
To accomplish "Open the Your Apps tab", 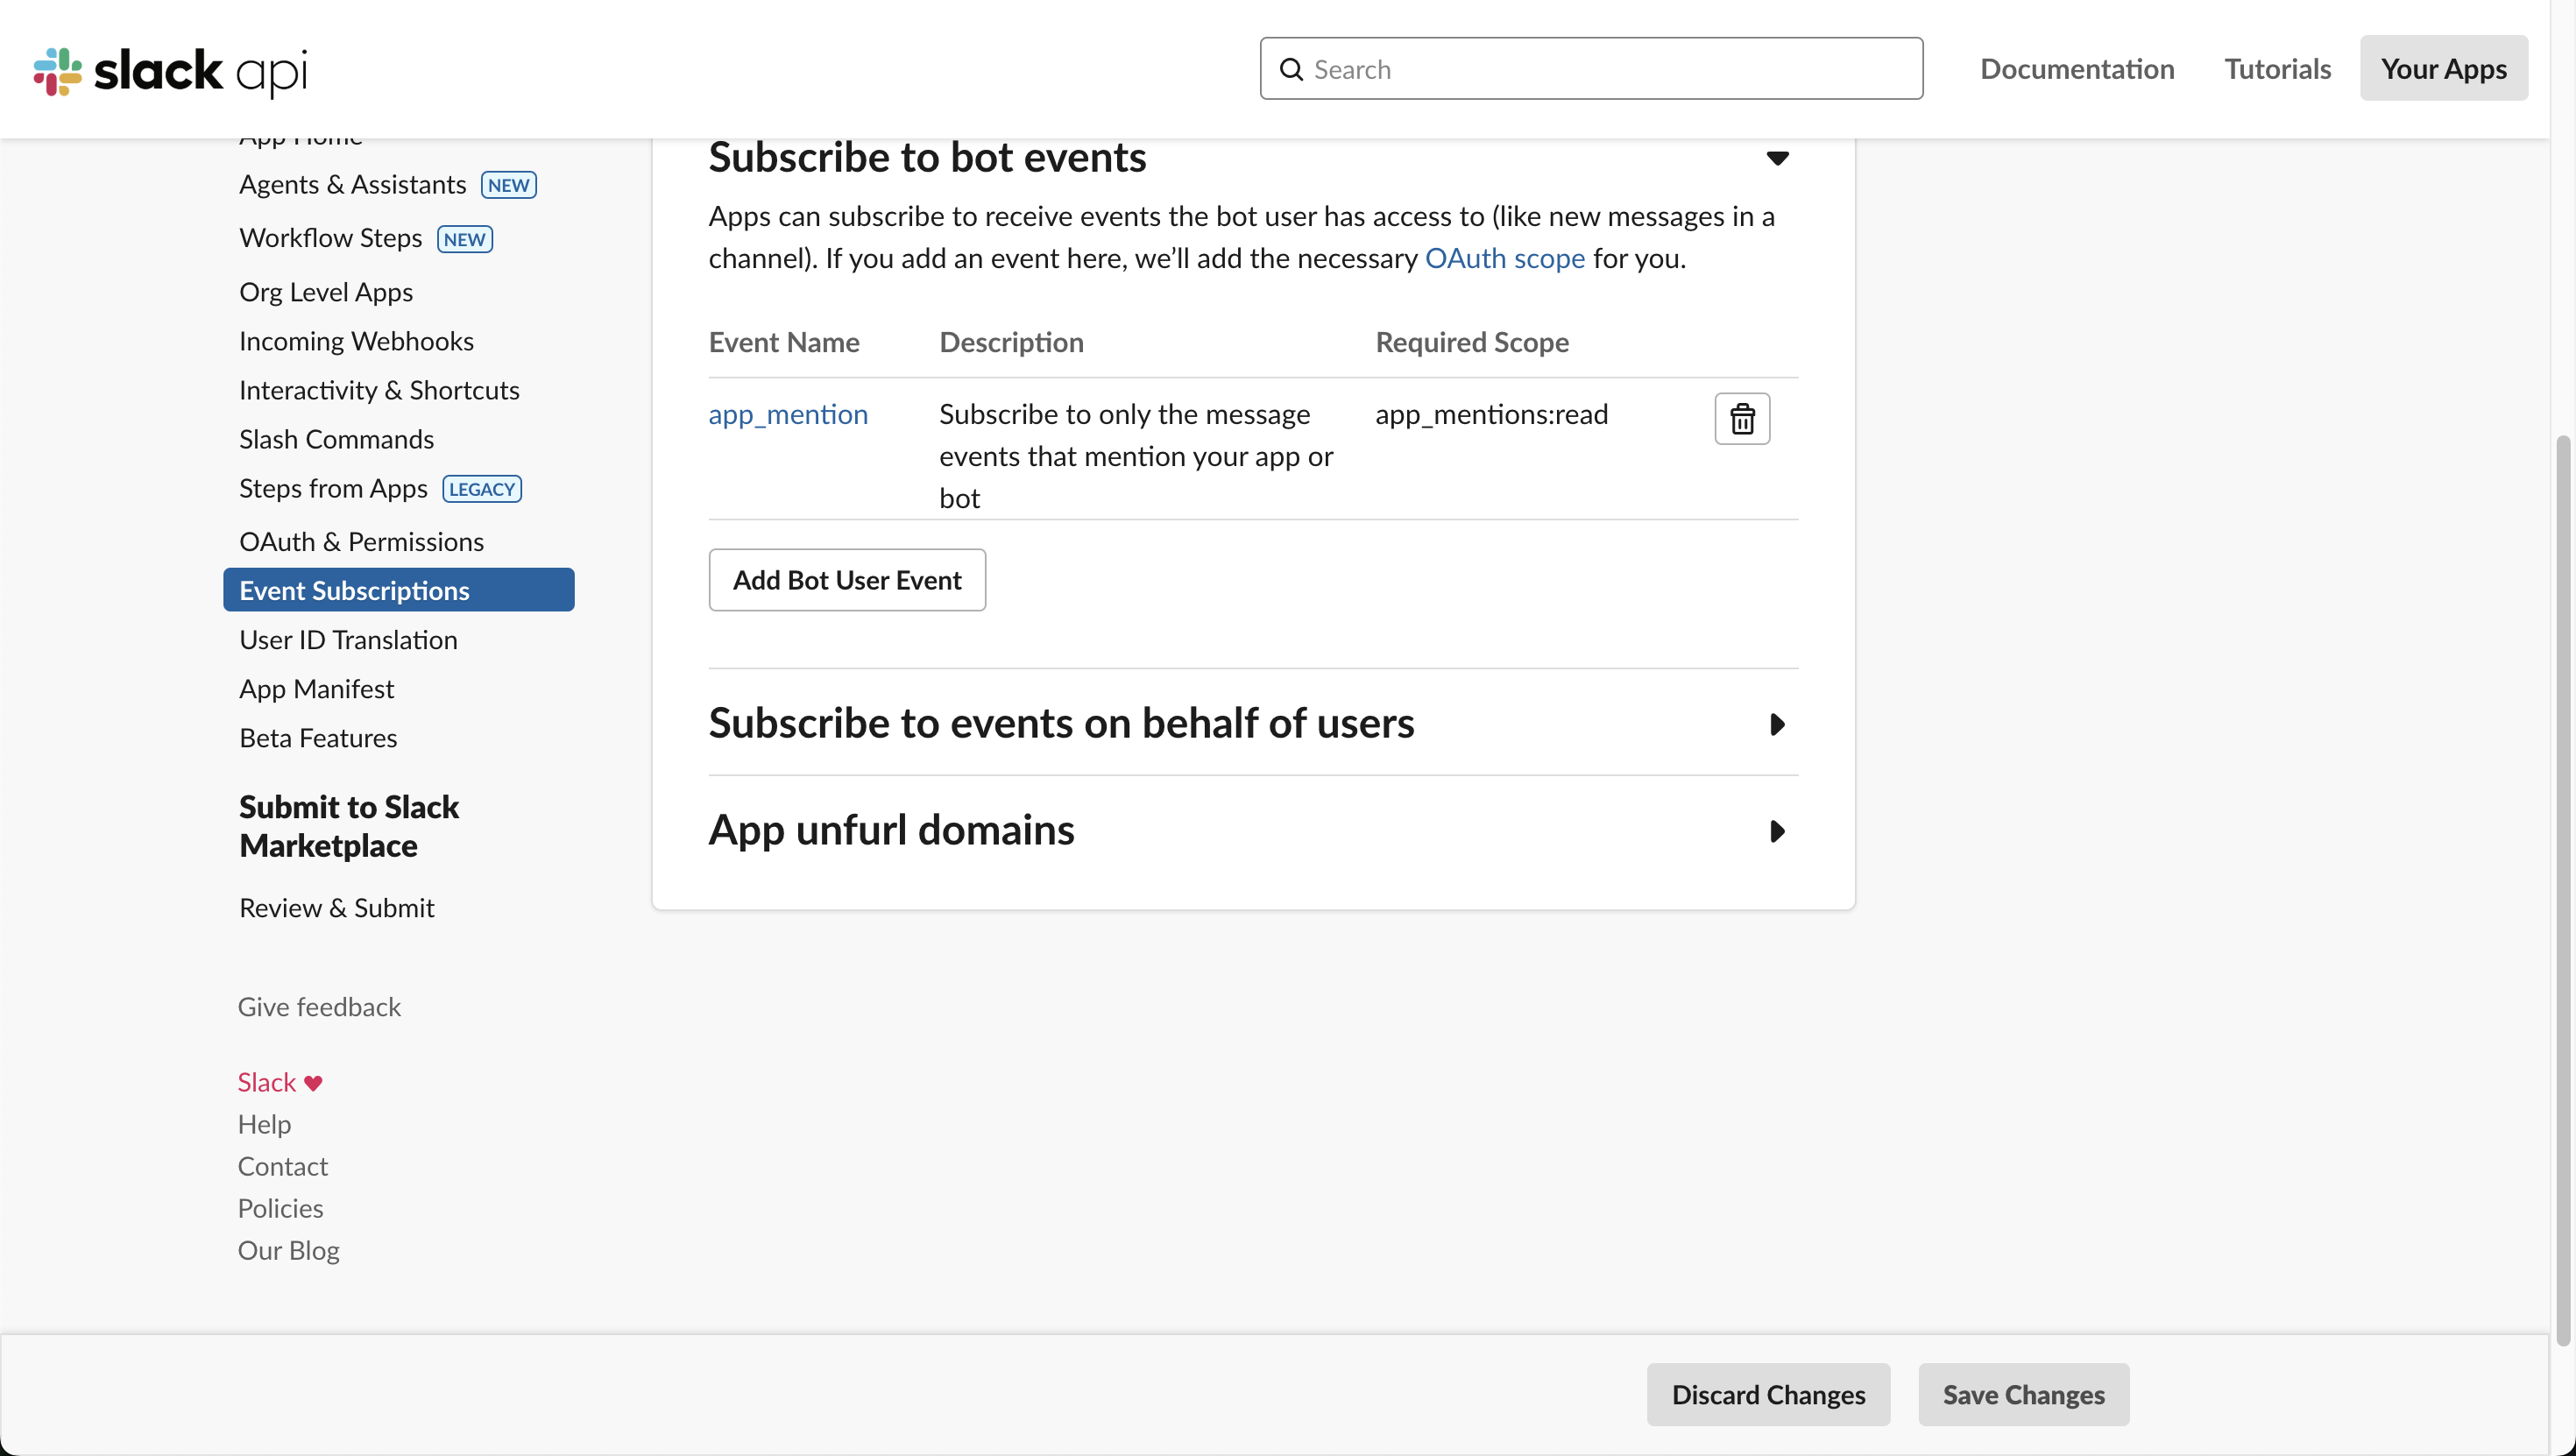I will [2443, 68].
